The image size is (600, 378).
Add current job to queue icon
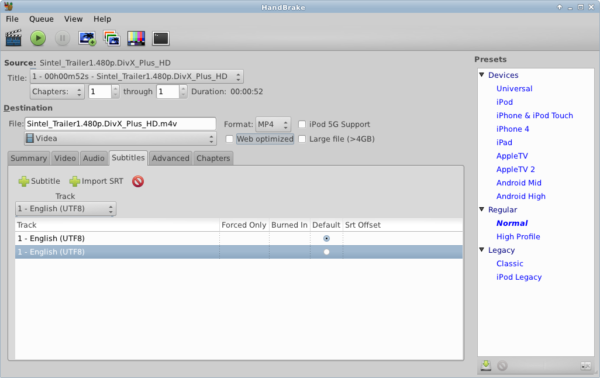(x=87, y=38)
